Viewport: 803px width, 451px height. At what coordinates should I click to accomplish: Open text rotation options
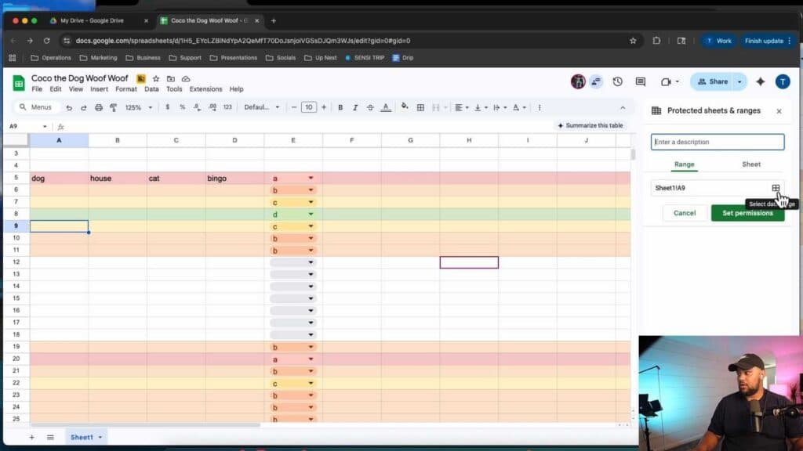pyautogui.click(x=519, y=107)
